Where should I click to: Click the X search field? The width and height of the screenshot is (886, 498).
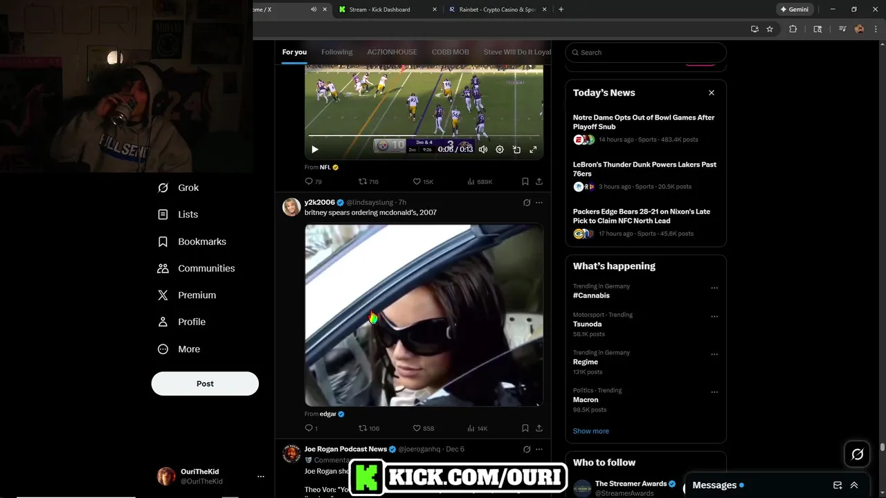coord(646,53)
